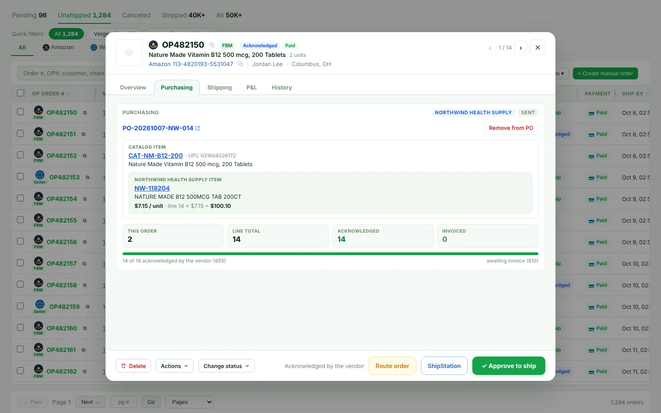Copy icon next to OP482159 row

tap(87, 307)
